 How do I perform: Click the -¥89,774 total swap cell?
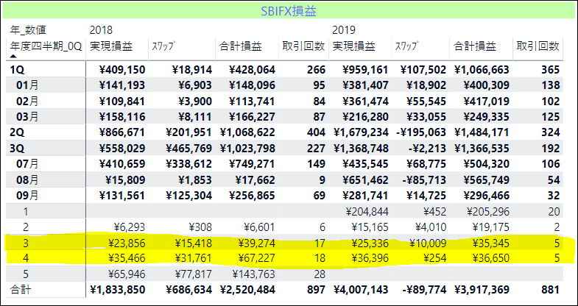[x=424, y=290]
